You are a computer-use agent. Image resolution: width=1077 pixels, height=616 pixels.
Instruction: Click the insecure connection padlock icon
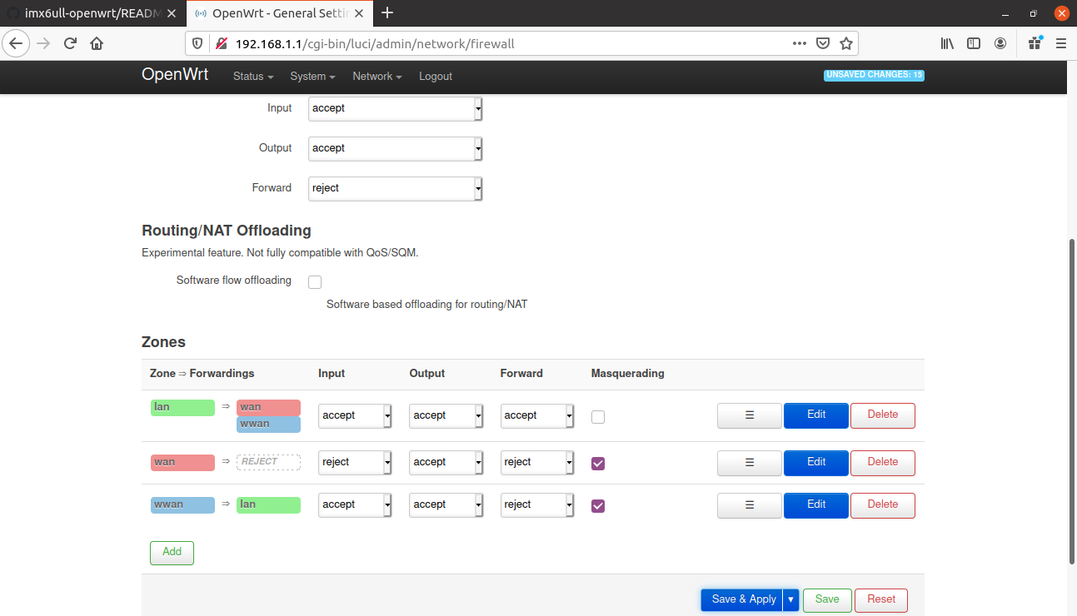click(221, 43)
